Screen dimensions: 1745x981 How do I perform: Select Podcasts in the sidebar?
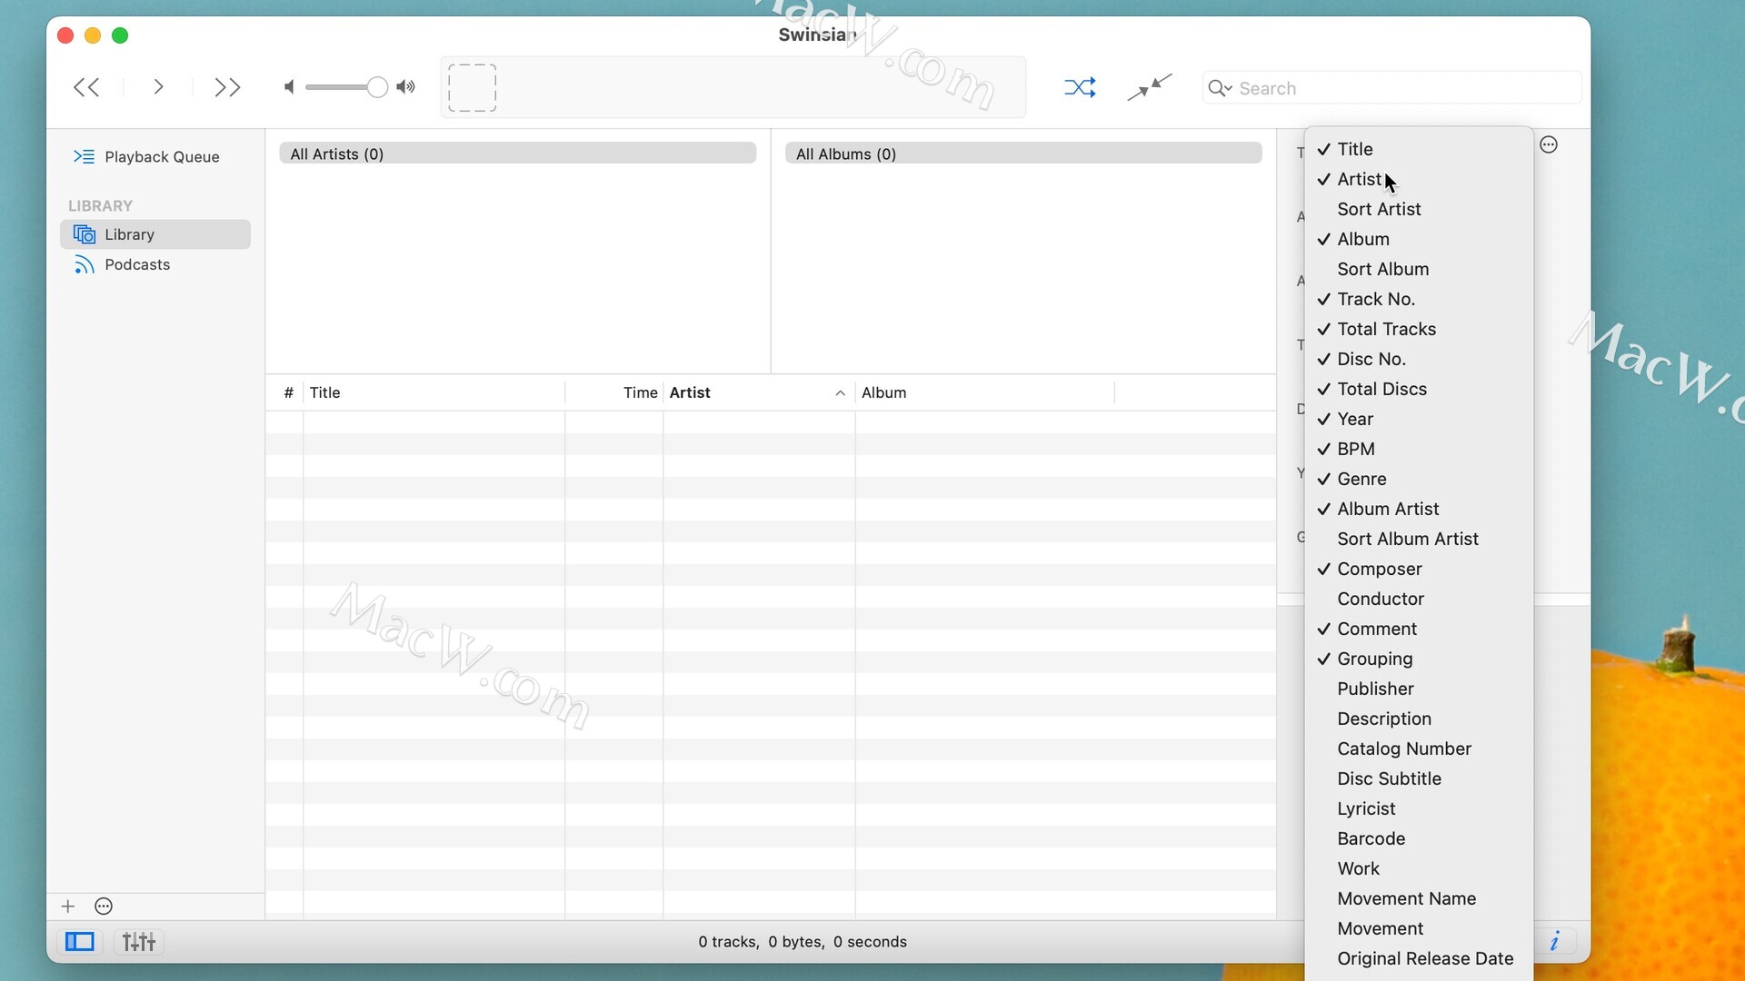155,264
